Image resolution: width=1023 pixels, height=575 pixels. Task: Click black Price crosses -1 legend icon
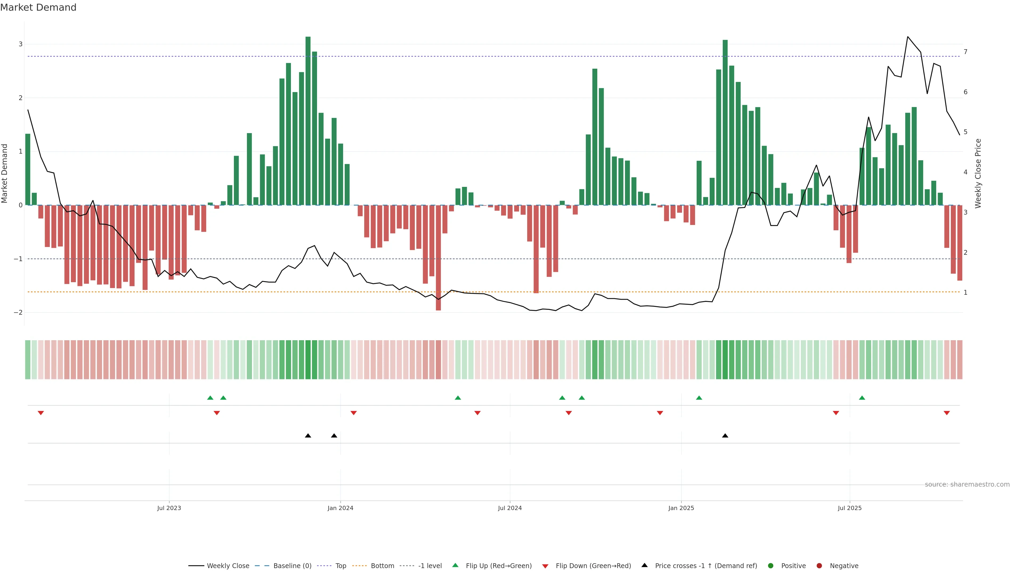pos(644,565)
